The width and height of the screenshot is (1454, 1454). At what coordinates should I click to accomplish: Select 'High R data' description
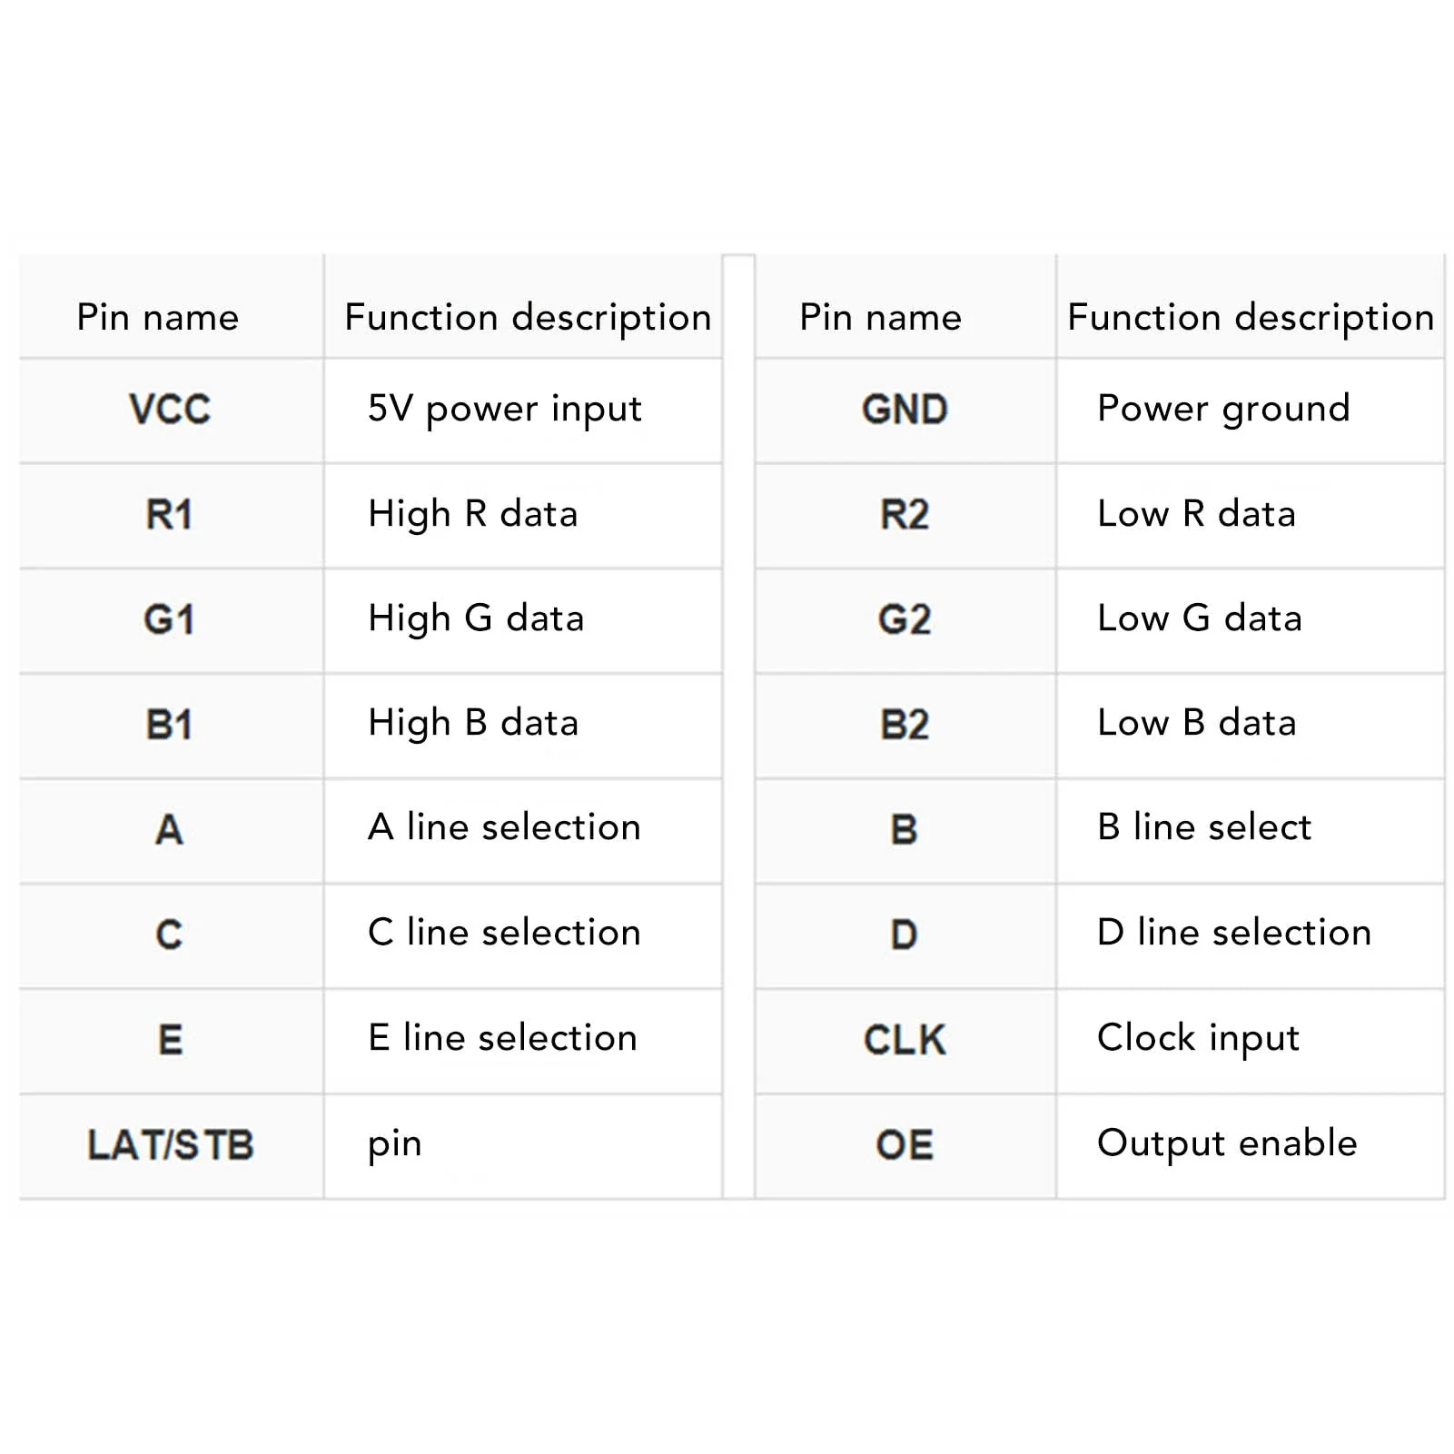click(473, 515)
